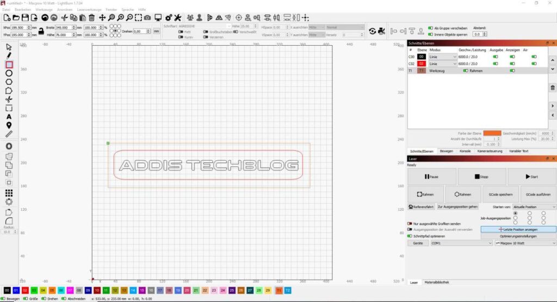This screenshot has height=302, width=557.
Task: Open the Werkzeuge menu
Action: point(44,10)
